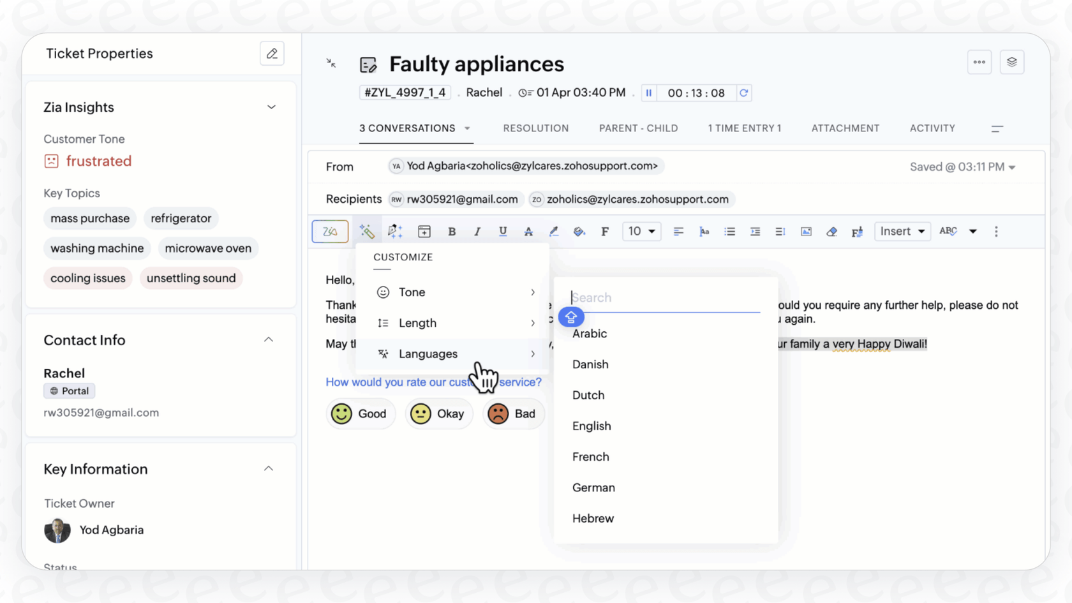Click the AI rewrite sparkle pen icon
Image resolution: width=1072 pixels, height=603 pixels.
[395, 231]
